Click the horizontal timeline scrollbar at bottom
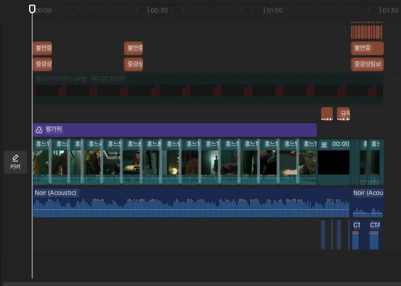 click(201, 284)
